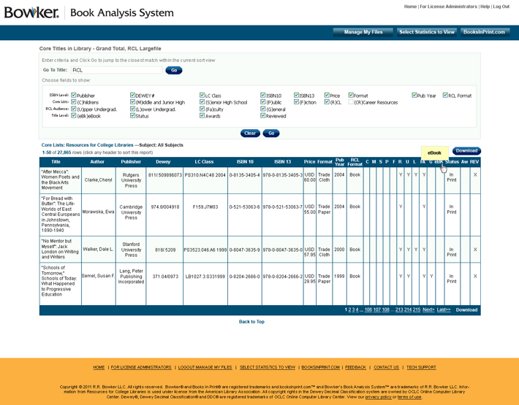Toggle ISBN10 checkbox
This screenshot has width=519, height=405.
click(x=263, y=95)
